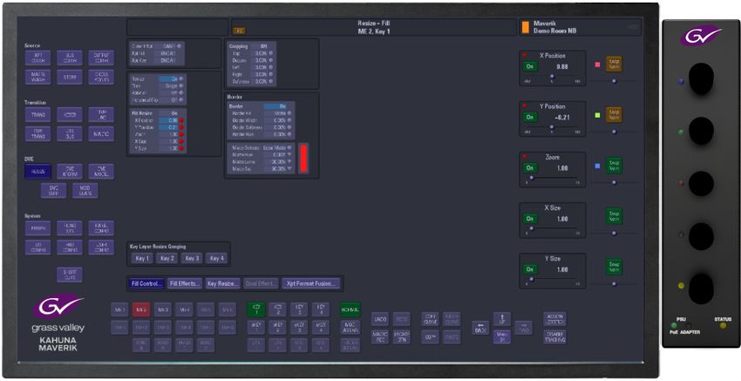Screen dimensions: 741x381
Task: Click the COPY CLONE button
Action: pyautogui.click(x=430, y=319)
